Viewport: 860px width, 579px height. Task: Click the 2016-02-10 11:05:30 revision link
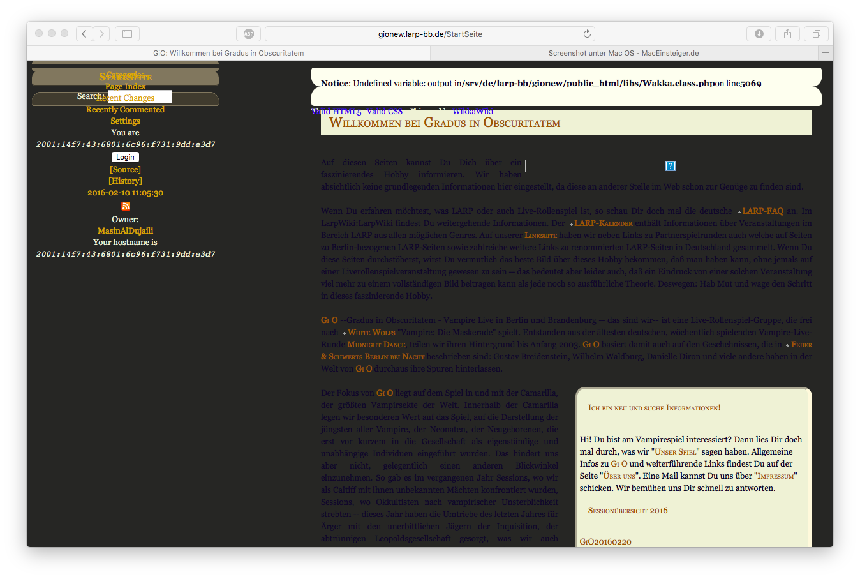125,193
